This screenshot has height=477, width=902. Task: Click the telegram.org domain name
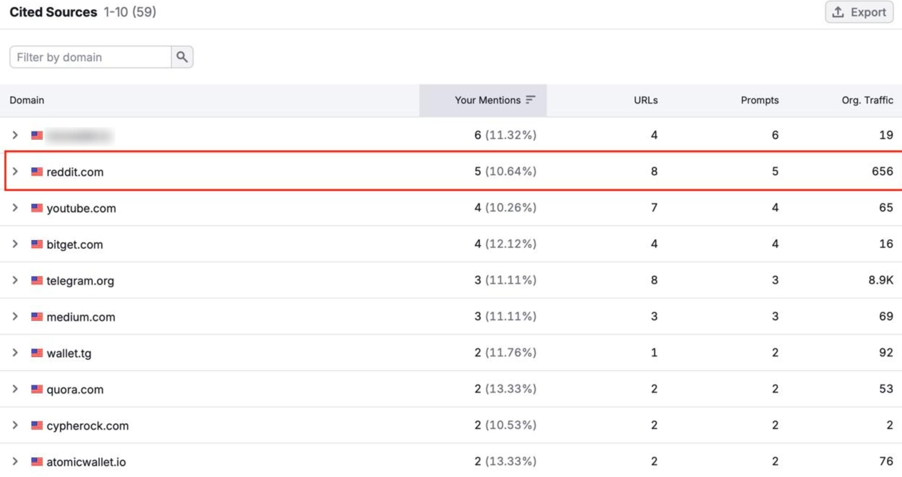point(80,281)
